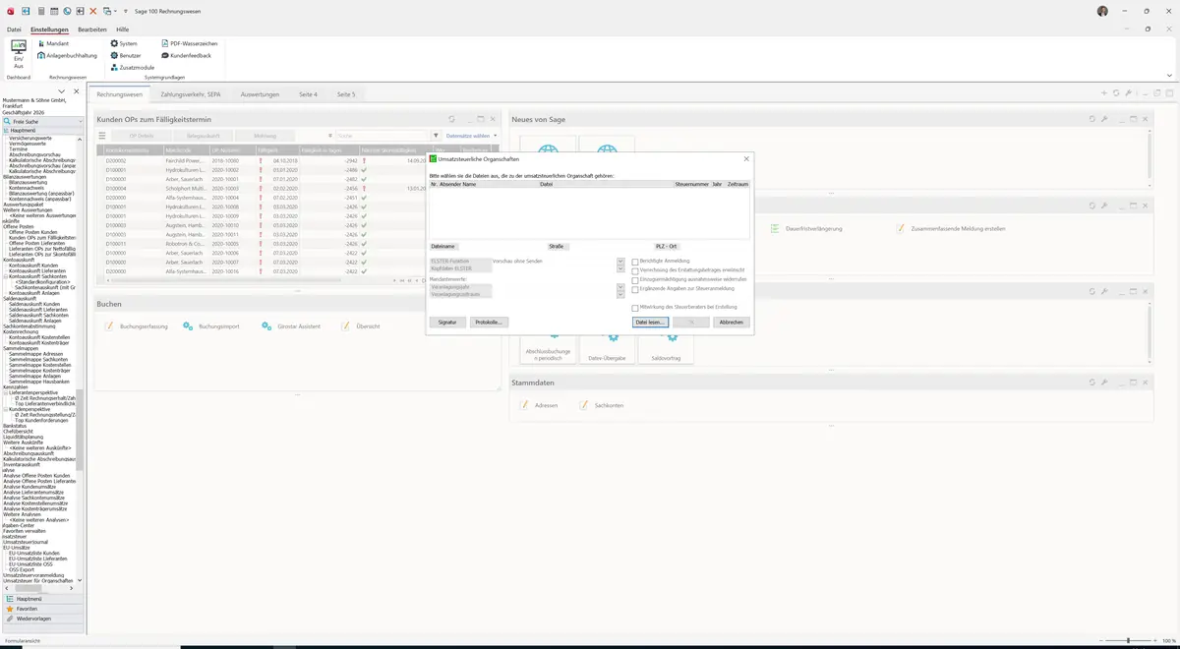Viewport: 1180px width, 649px height.
Task: Check Ergänzende Angaben zur Steueranmeldung
Action: coord(635,288)
